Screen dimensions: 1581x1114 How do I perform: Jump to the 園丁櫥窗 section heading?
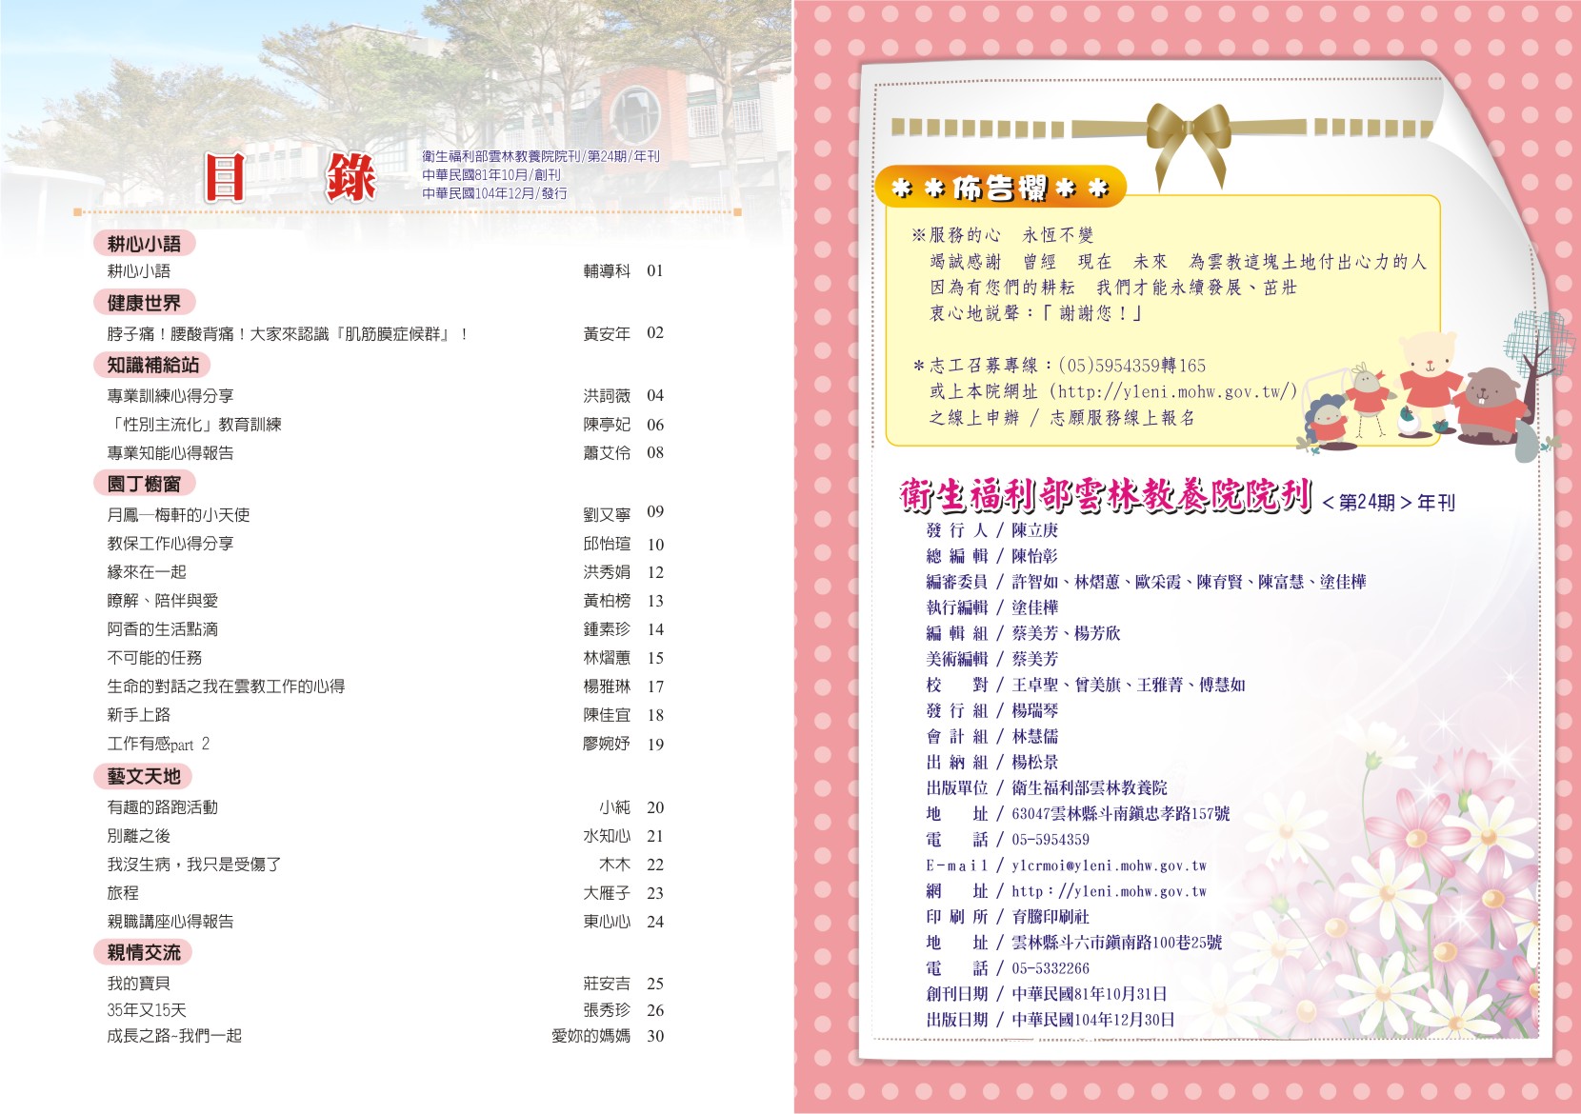[x=144, y=484]
